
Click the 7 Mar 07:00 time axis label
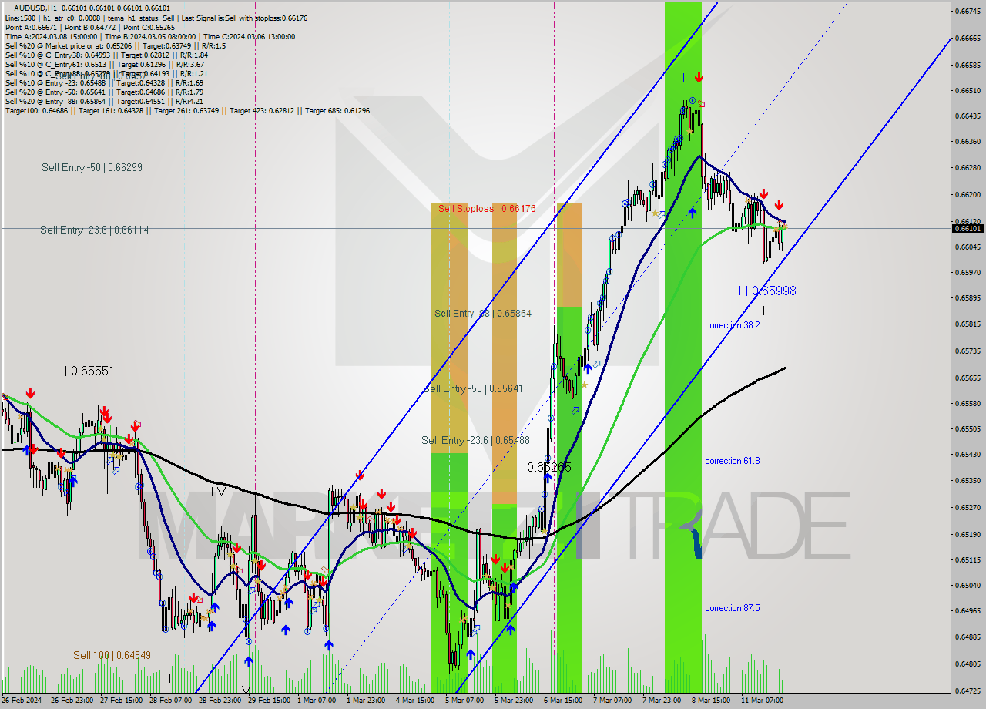(x=612, y=701)
